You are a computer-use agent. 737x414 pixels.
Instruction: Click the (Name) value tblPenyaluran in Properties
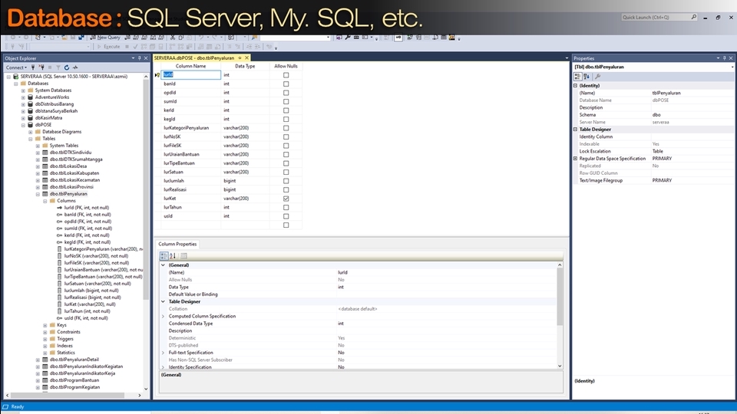666,93
